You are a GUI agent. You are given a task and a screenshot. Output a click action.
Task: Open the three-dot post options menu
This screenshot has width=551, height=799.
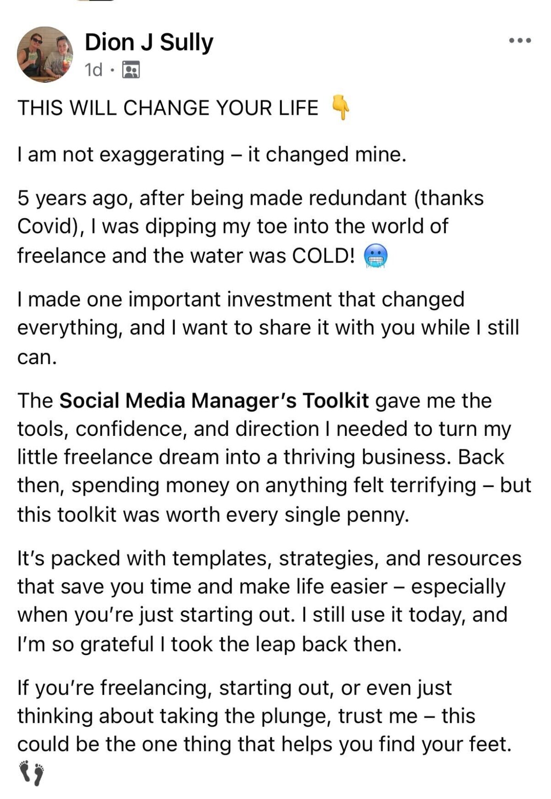(x=520, y=41)
